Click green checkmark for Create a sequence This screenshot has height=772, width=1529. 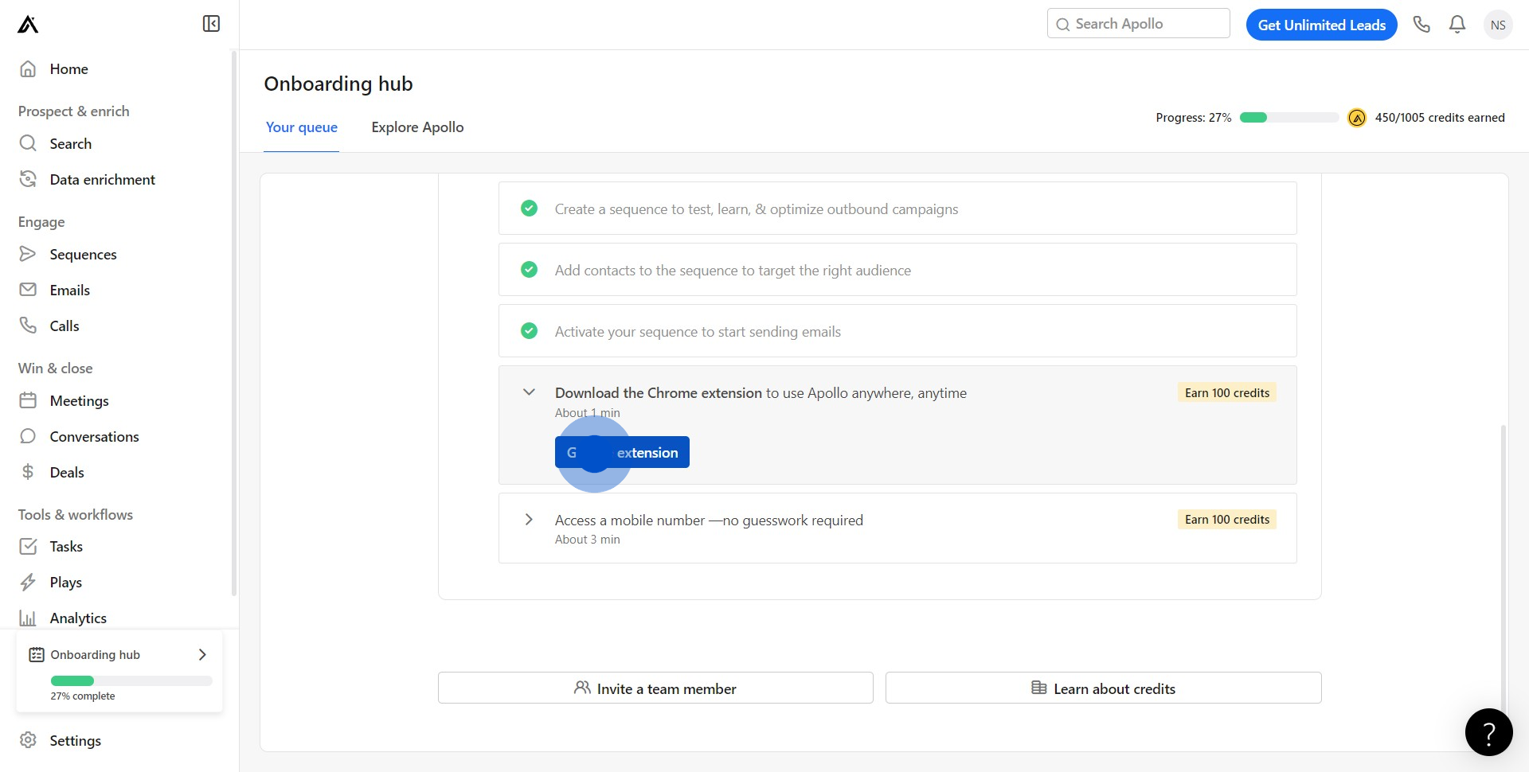pos(529,209)
